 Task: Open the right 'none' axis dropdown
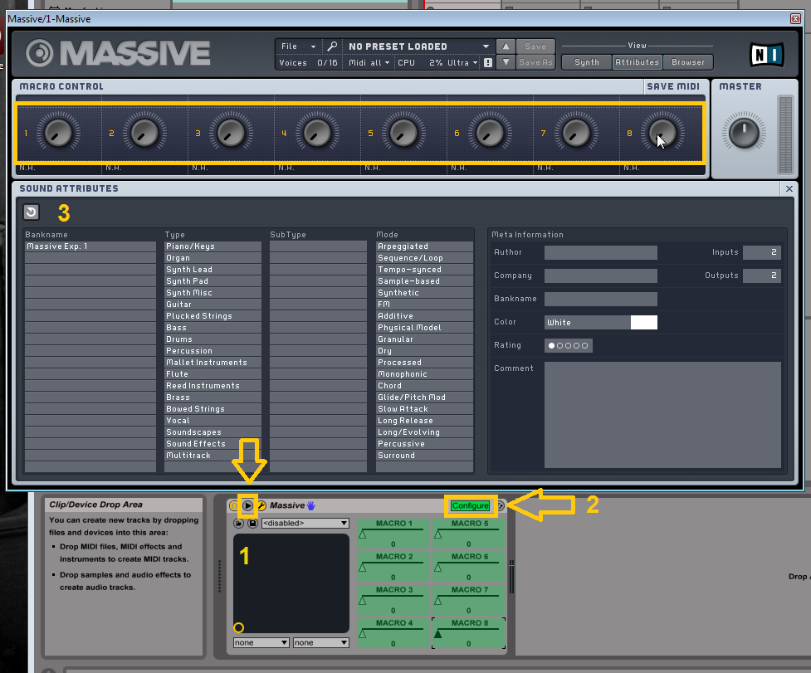[x=320, y=642]
